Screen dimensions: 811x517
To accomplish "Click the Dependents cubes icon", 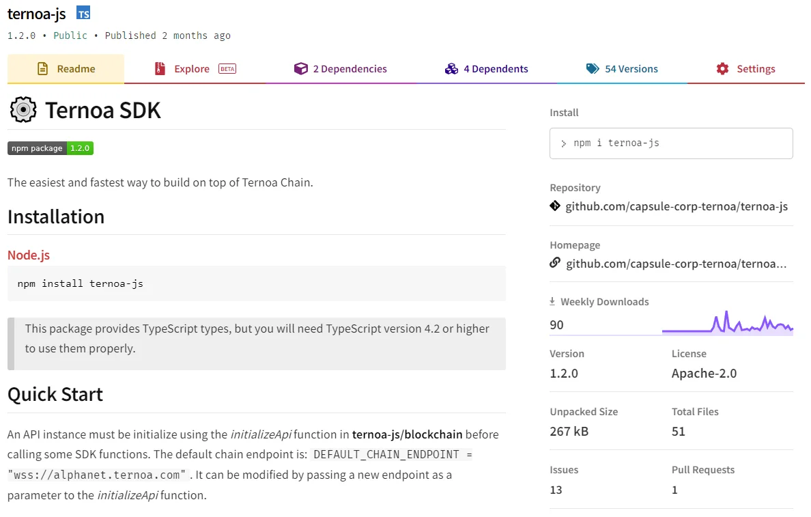I will 451,69.
